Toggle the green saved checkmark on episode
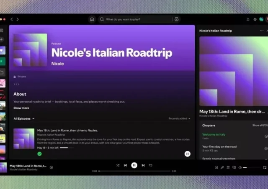268x189 pixels. click(39, 154)
